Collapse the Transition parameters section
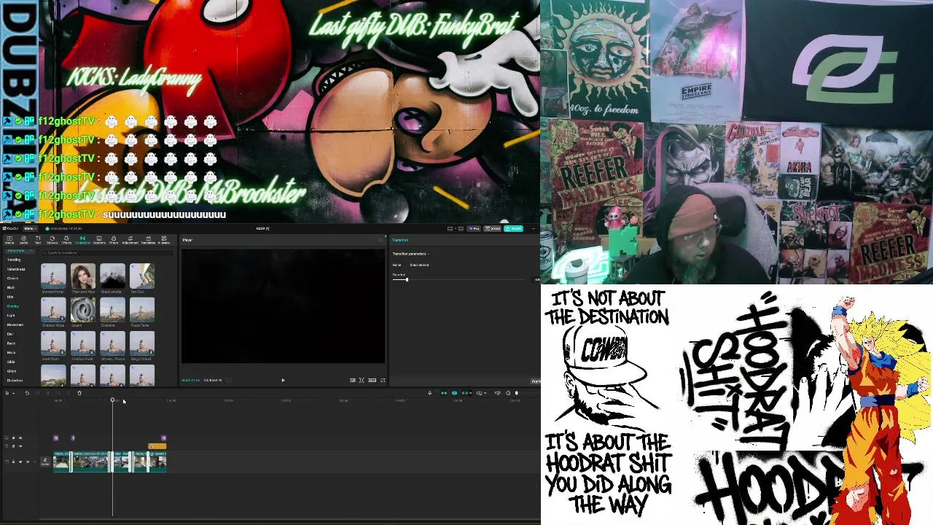933x525 pixels. (429, 254)
